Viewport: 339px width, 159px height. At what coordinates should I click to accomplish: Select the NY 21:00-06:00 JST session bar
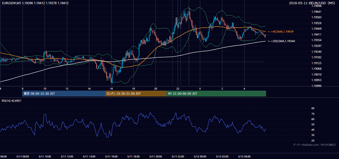(x=216, y=94)
